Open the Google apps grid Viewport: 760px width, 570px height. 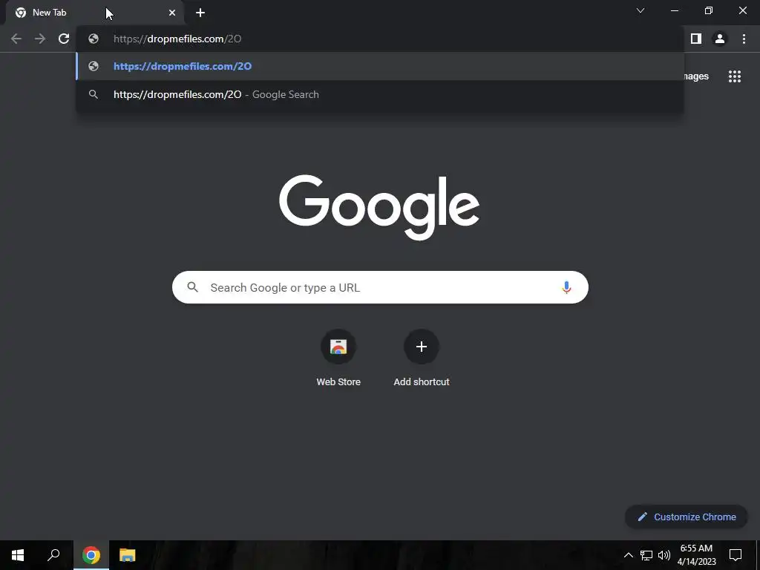(x=735, y=76)
